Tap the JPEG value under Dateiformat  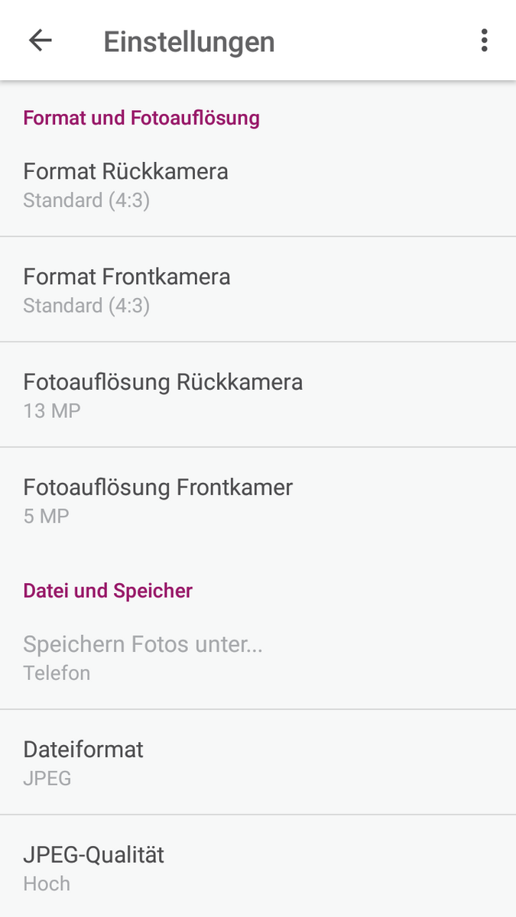click(x=47, y=779)
